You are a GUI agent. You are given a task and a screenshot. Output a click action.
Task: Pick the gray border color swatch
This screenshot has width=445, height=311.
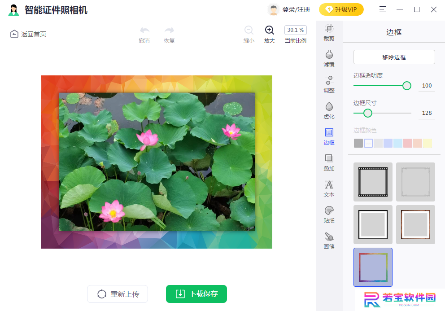[358, 143]
